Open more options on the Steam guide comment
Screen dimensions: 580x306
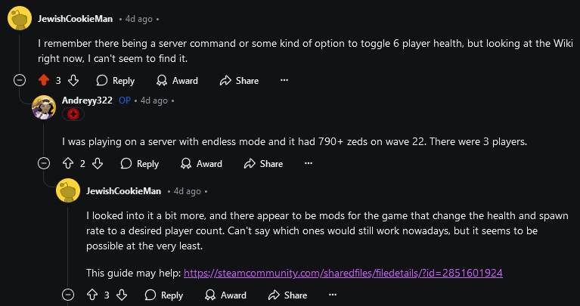coord(333,295)
